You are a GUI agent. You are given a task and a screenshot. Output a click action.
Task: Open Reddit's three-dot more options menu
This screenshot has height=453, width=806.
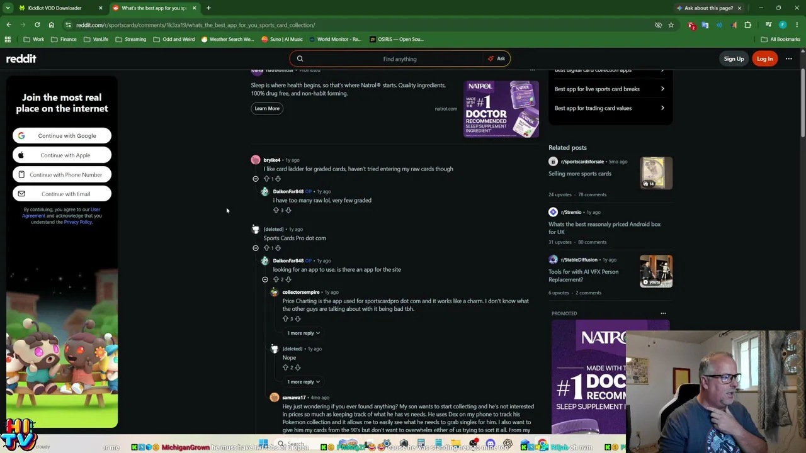788,59
